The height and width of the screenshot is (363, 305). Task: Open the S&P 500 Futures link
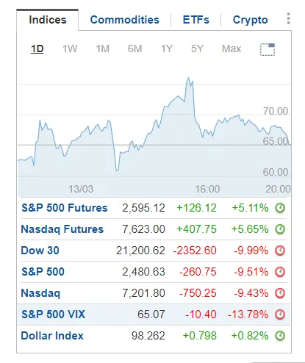[x=65, y=208]
